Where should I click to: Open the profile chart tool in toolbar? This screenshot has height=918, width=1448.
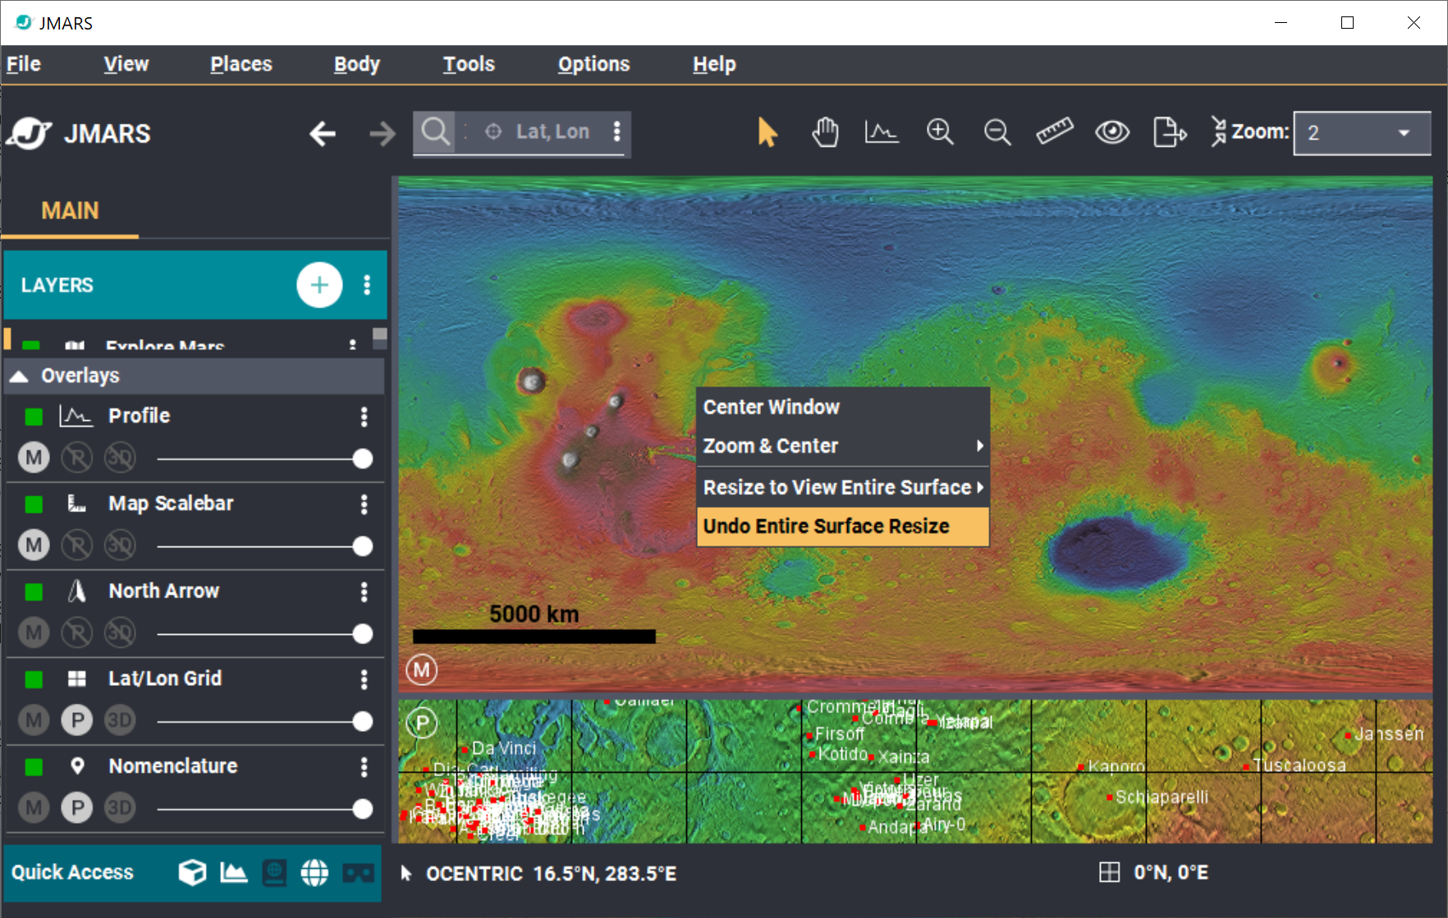[882, 132]
